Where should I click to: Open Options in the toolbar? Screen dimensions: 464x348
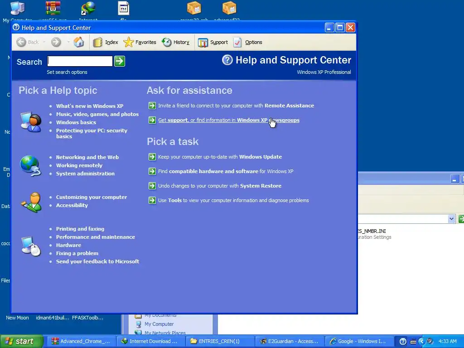(248, 42)
